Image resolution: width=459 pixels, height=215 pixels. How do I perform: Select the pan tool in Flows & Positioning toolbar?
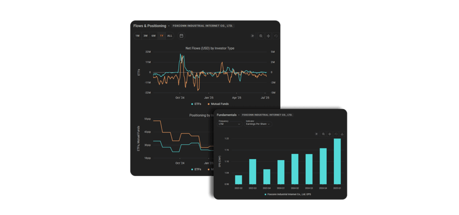pos(268,36)
